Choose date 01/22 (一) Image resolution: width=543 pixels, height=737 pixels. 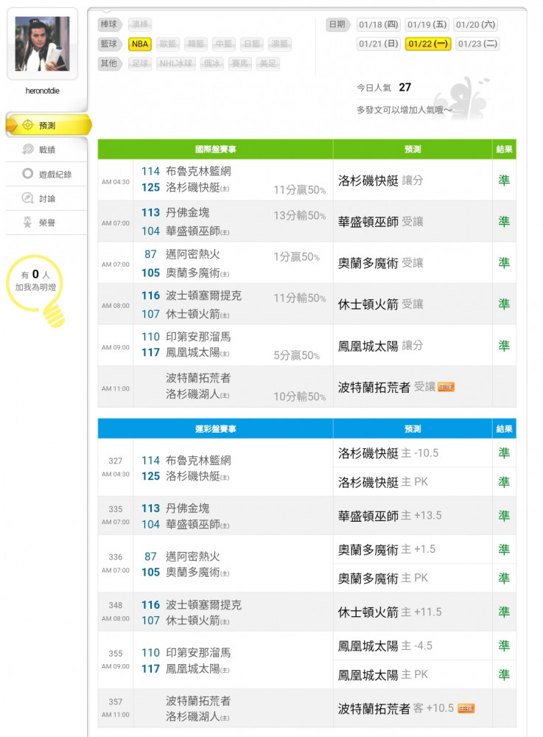tap(428, 43)
